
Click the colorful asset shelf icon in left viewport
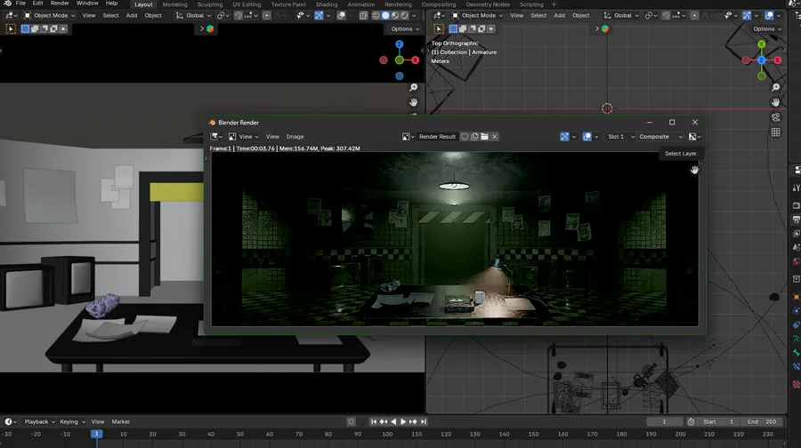(x=210, y=28)
